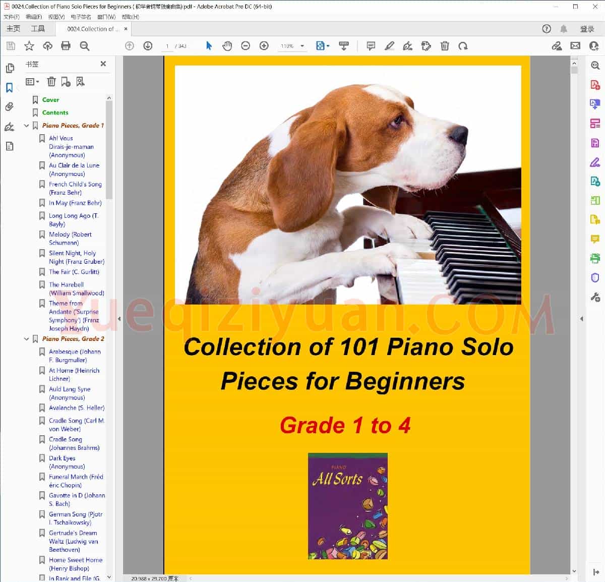The image size is (605, 582).
Task: Open page thumbnails panel icon
Action: coord(10,68)
